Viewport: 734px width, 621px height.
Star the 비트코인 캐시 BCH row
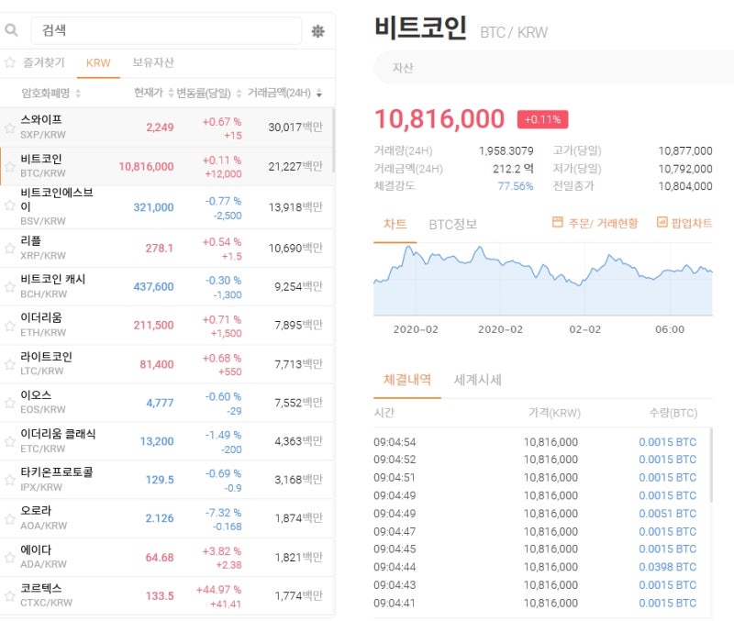click(10, 287)
